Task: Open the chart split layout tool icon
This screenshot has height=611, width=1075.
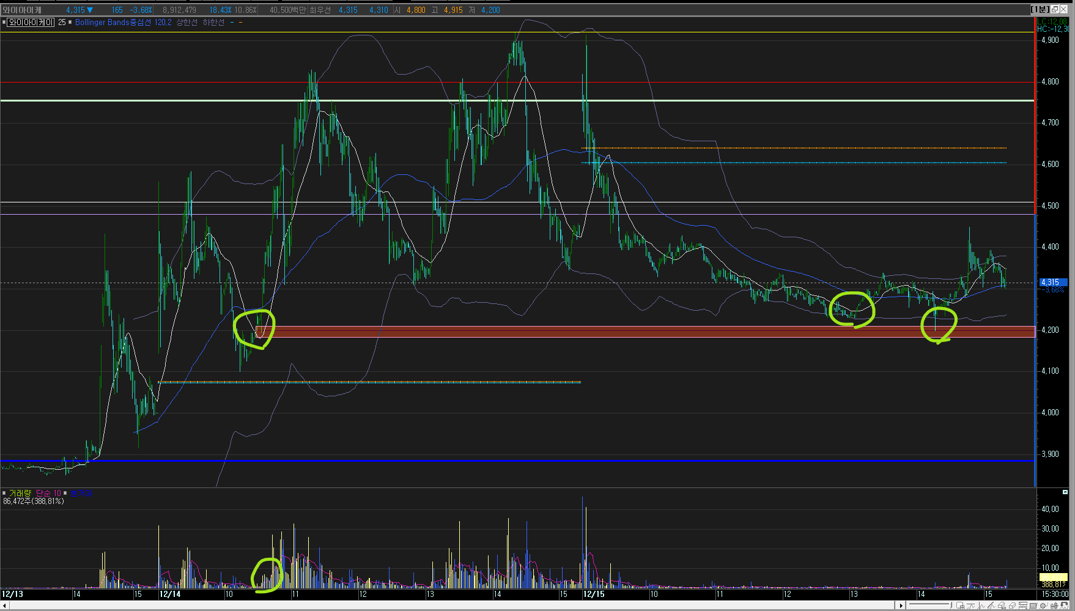Action: click(x=960, y=605)
